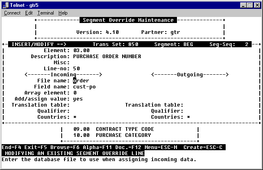263x170 pixels.
Task: Click the incoming Countries field asterisk
Action: point(75,117)
